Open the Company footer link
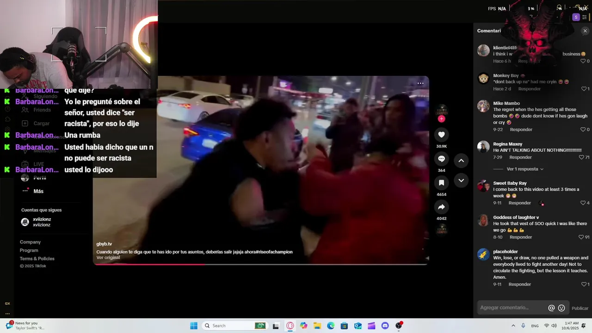The width and height of the screenshot is (592, 333). pyautogui.click(x=30, y=242)
